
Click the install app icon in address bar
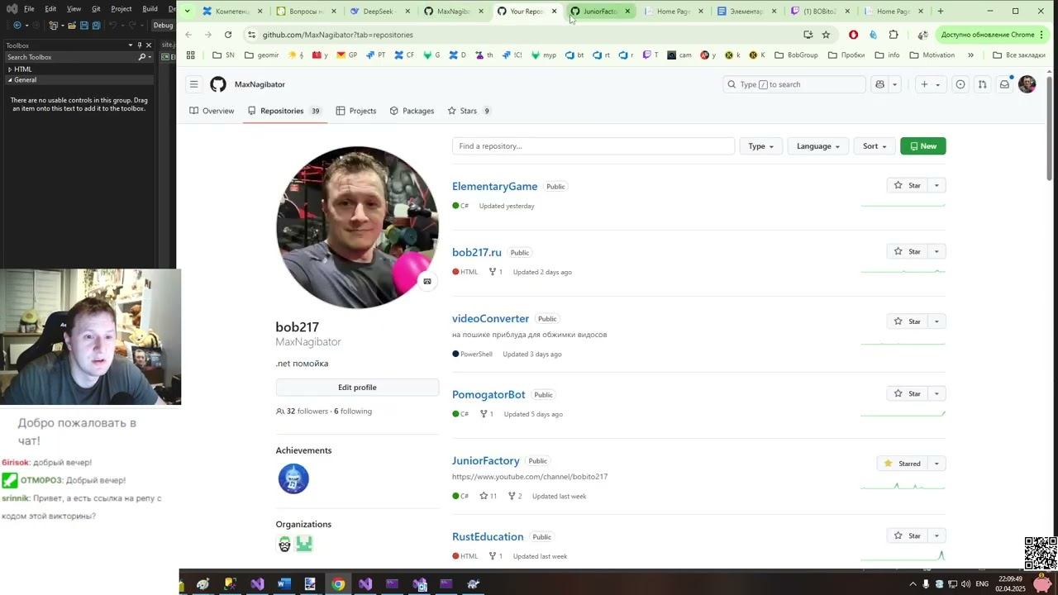[x=808, y=35]
